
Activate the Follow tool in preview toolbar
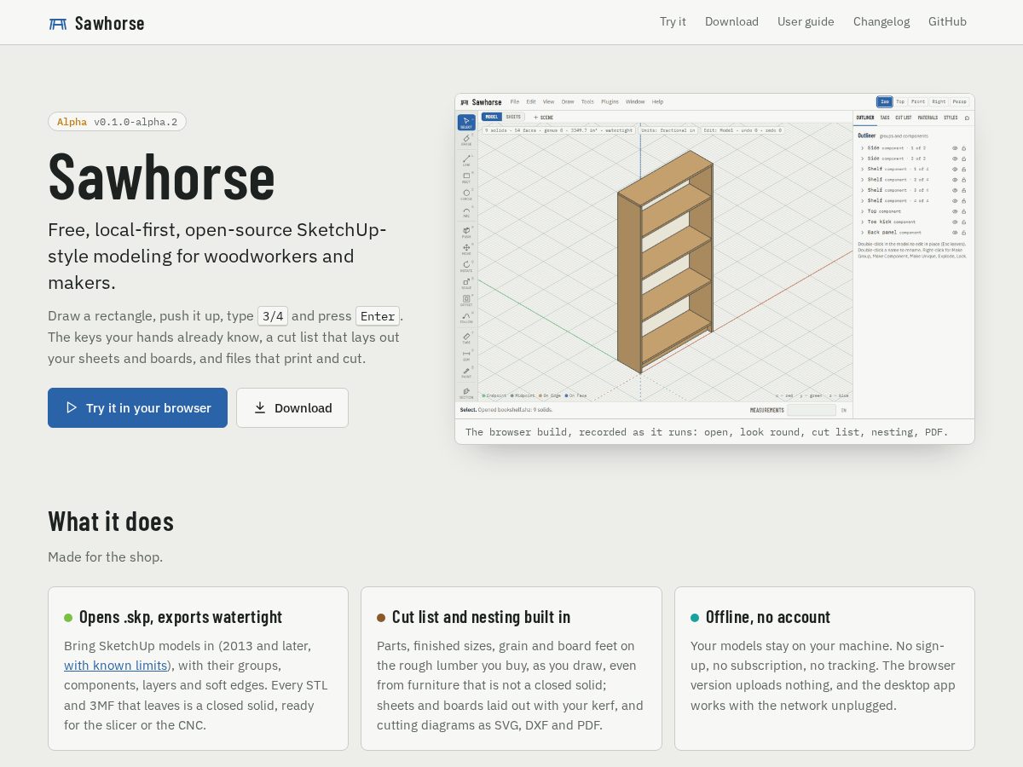click(x=466, y=318)
